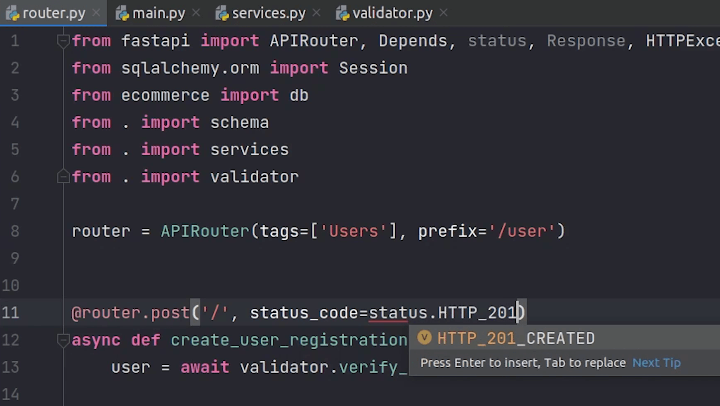The image size is (720, 406).
Task: Click the router.py Python file icon
Action: 12,14
